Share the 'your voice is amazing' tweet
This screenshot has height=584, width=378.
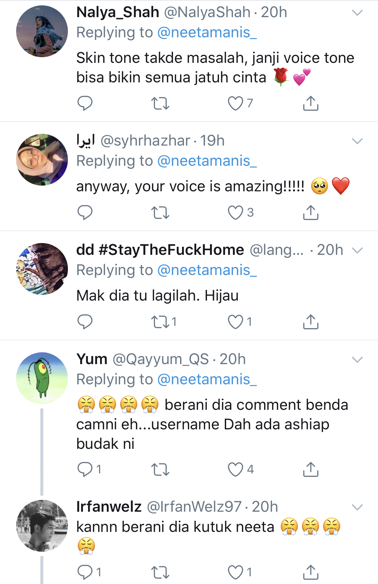310,212
